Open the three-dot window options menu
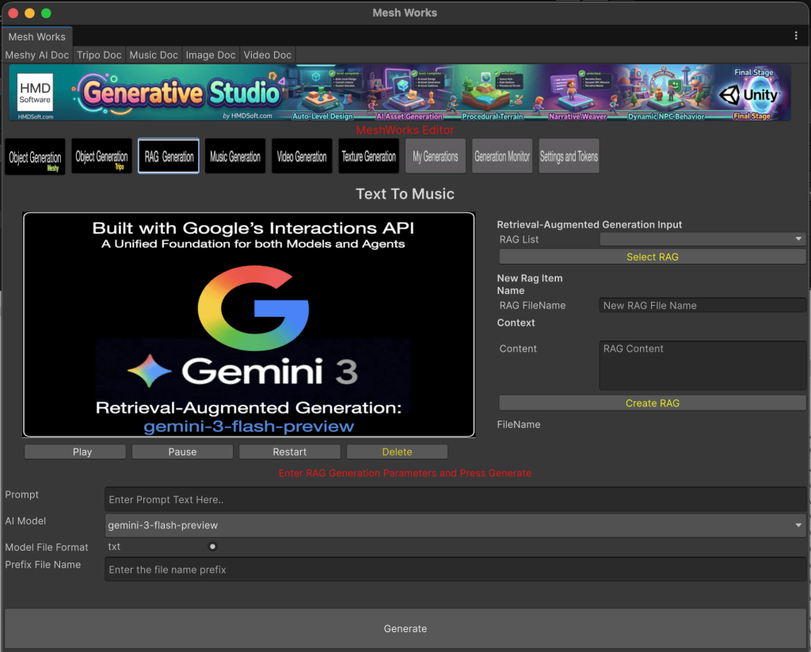Viewport: 811px width, 652px height. [795, 36]
